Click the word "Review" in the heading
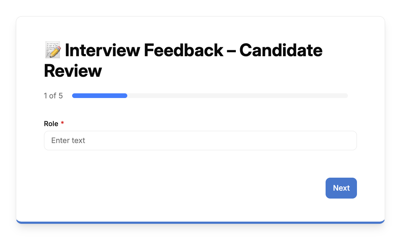The height and width of the screenshot is (240, 406). pyautogui.click(x=73, y=71)
